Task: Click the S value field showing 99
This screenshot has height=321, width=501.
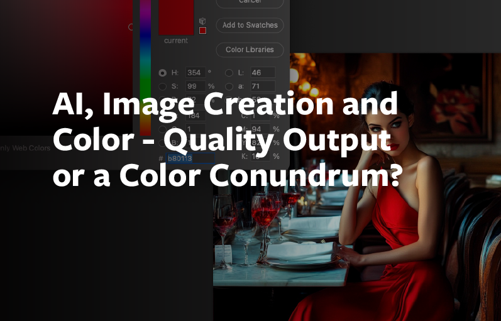Action: click(x=194, y=86)
